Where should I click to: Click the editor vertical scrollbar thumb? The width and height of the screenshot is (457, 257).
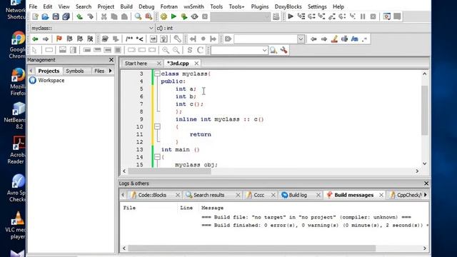coord(424,110)
